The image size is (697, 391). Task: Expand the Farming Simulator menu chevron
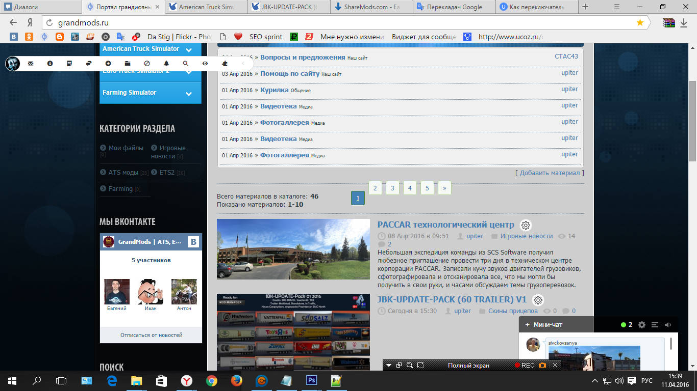(x=189, y=94)
